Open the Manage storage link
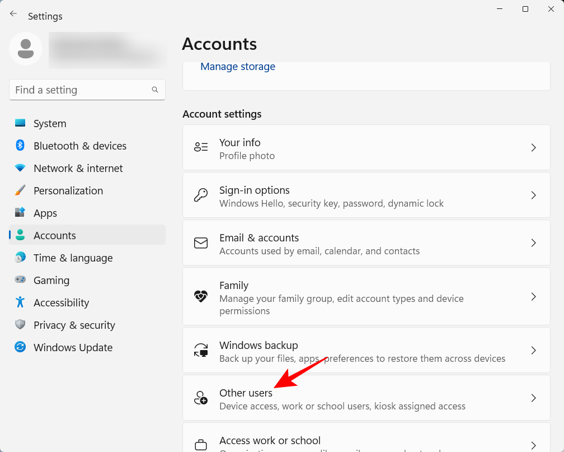564x452 pixels. point(237,66)
